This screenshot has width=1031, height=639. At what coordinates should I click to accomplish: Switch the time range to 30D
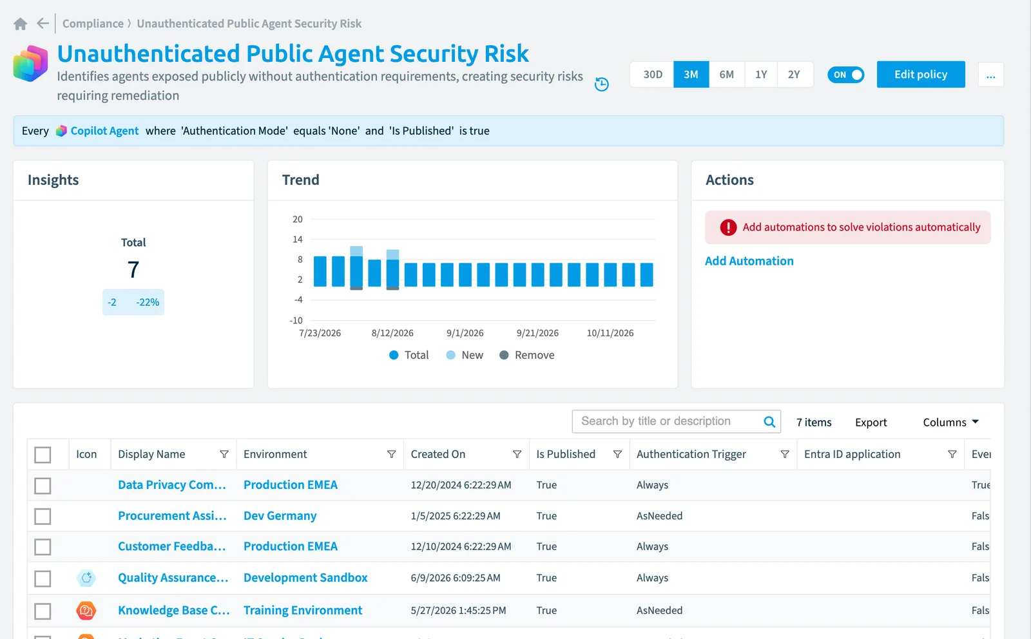[x=653, y=75]
